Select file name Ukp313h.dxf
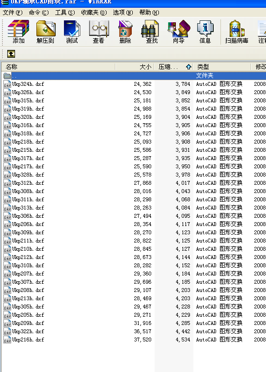 28,208
